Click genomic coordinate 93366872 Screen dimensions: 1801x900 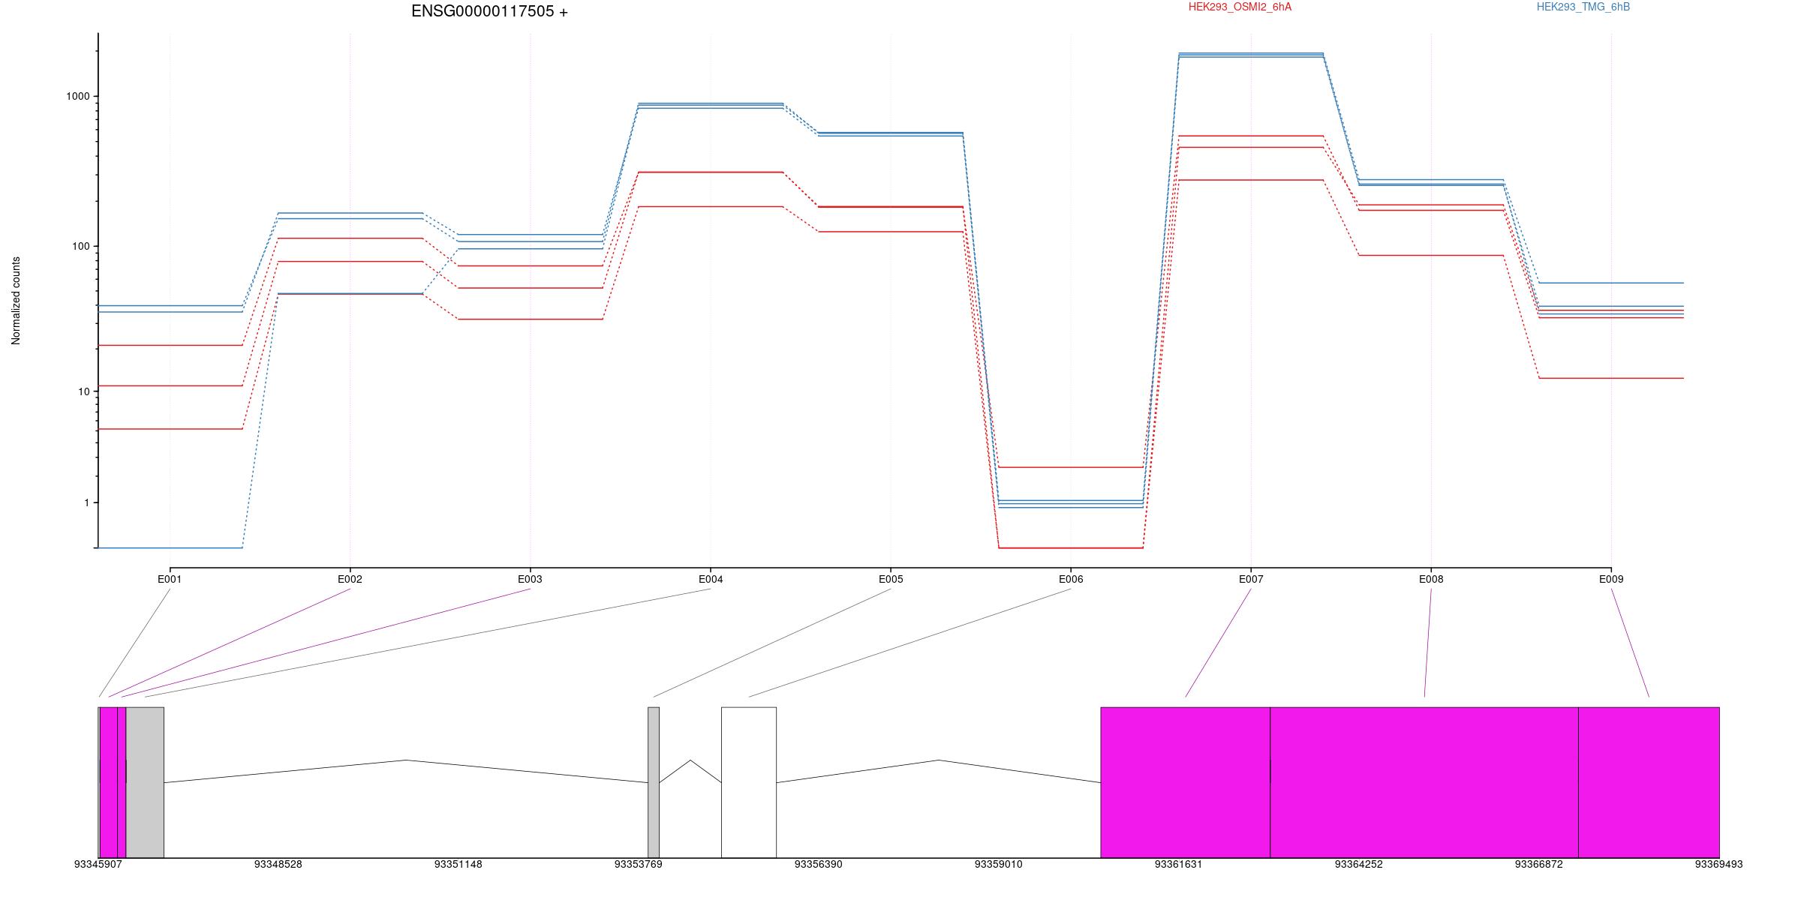[1539, 864]
